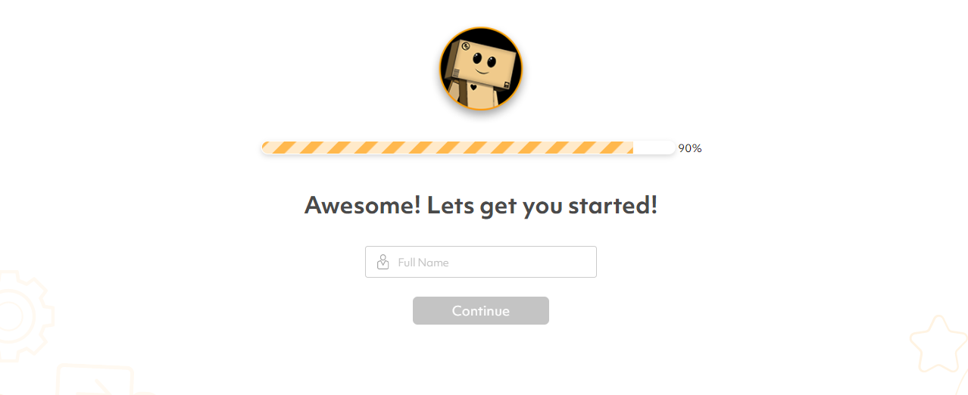
Task: Click the gray Continue button
Action: (481, 311)
